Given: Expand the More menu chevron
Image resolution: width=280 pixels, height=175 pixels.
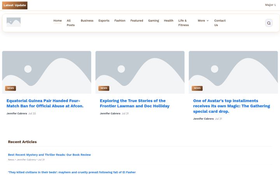Looking at the screenshot, I should 208,21.
